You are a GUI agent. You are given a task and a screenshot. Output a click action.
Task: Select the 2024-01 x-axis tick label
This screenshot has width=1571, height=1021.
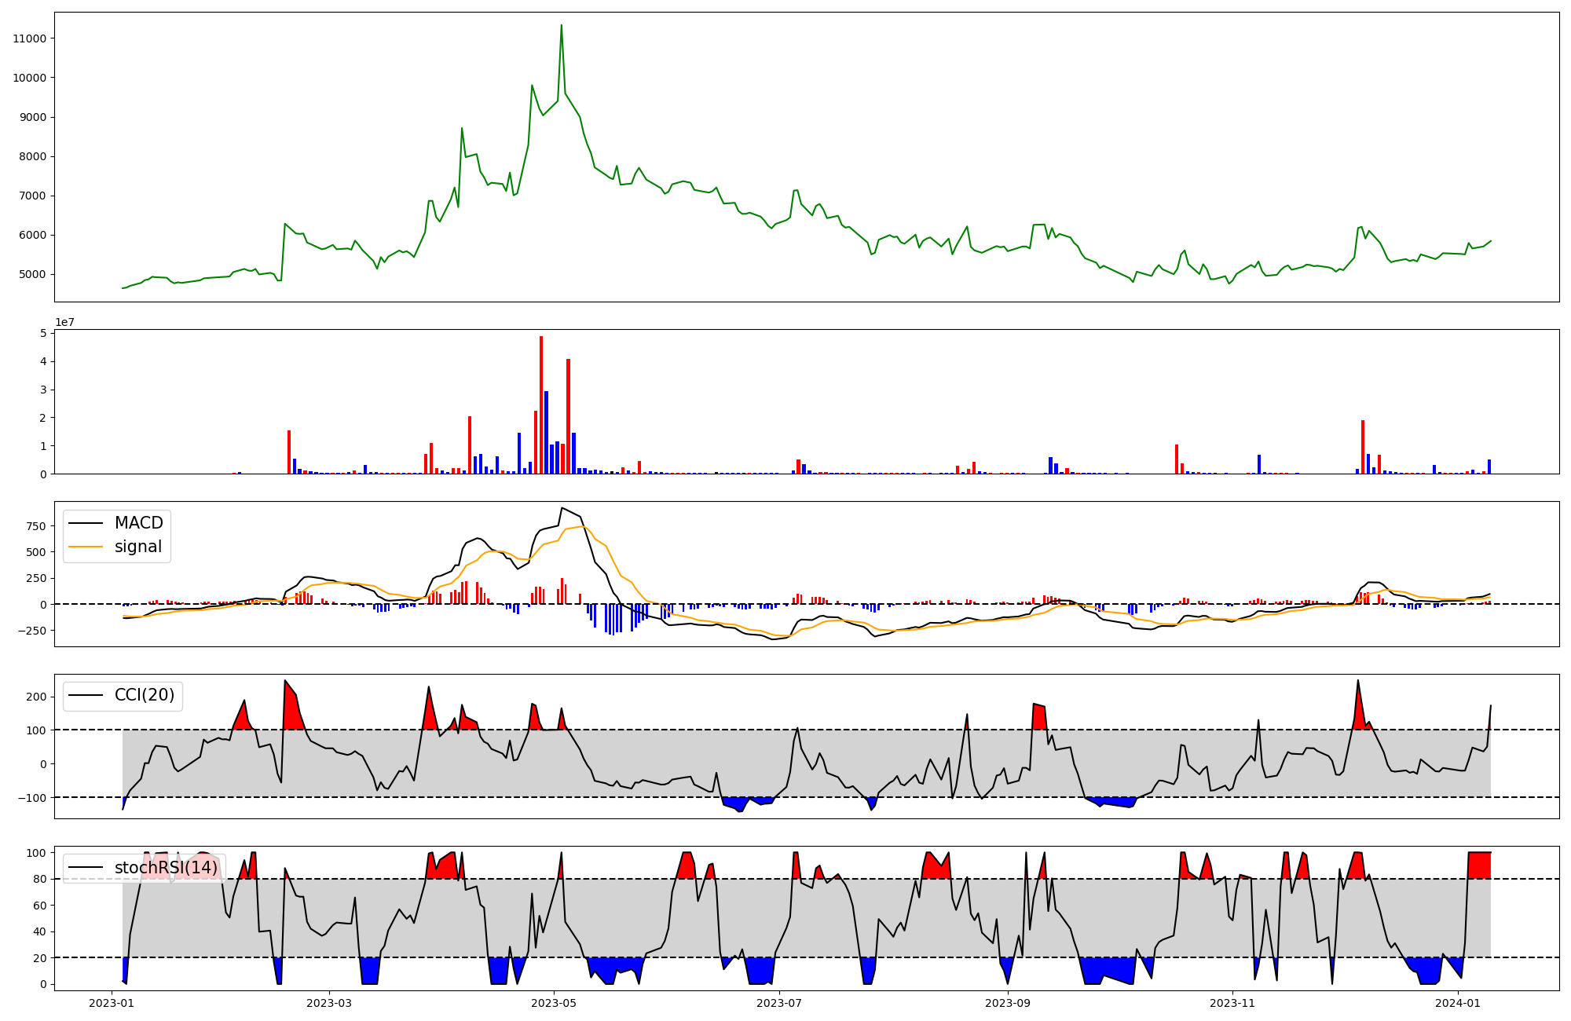pyautogui.click(x=1457, y=1003)
